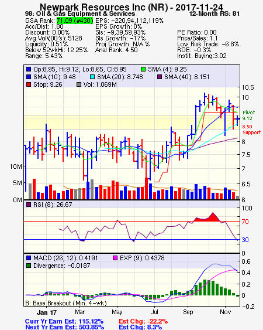The image size is (263, 330).
Task: Click the purple SMA (40) legend swatch
Action: (x=160, y=77)
